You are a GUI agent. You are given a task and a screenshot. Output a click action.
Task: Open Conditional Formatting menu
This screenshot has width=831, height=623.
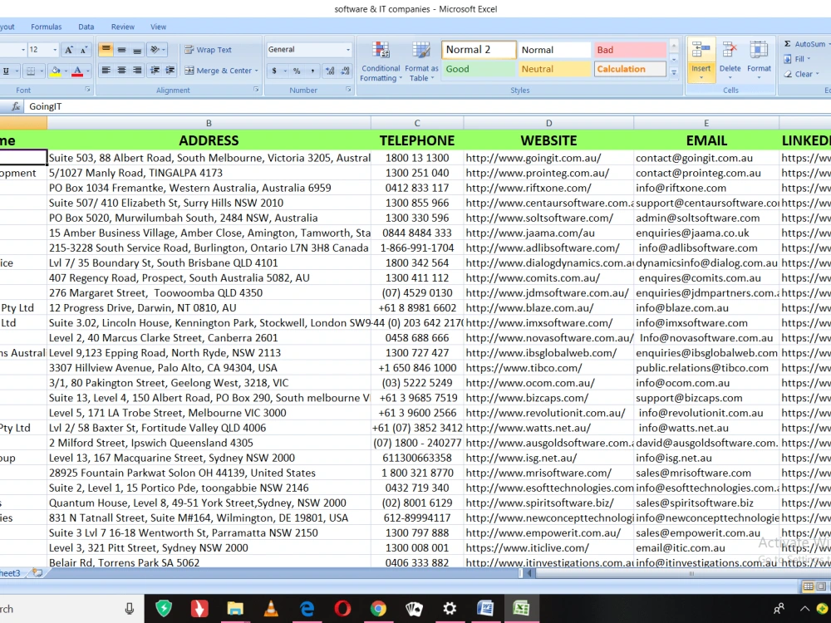(380, 62)
